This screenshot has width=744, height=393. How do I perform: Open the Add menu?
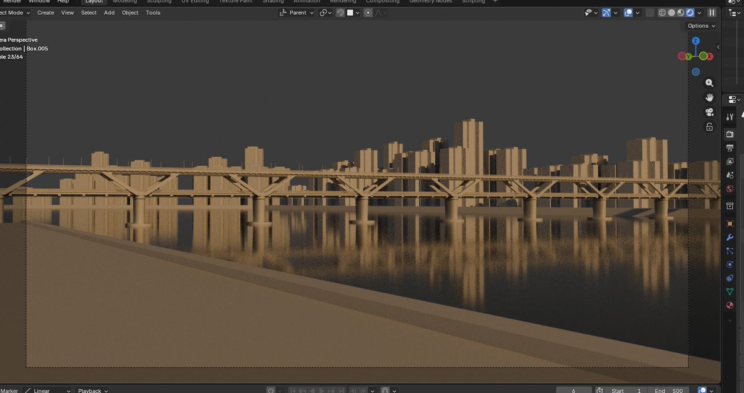(109, 12)
